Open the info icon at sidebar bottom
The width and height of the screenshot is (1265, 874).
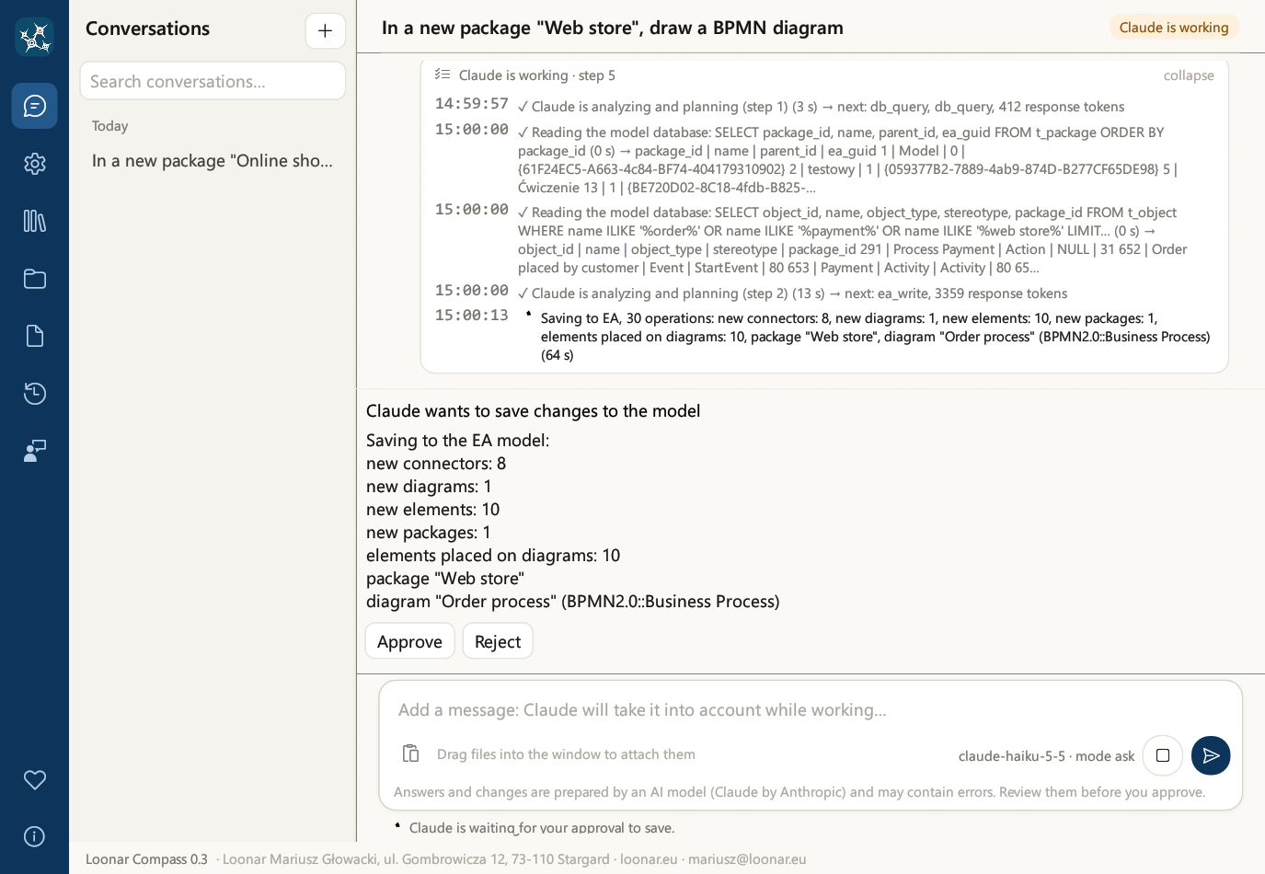(x=34, y=836)
